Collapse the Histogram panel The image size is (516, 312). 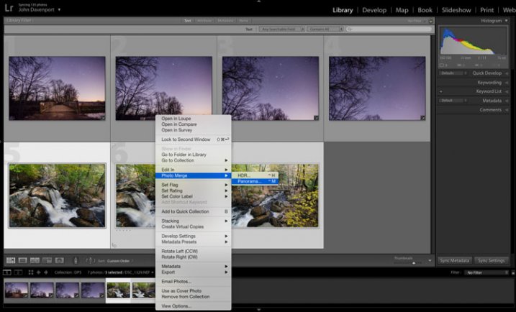pos(506,21)
